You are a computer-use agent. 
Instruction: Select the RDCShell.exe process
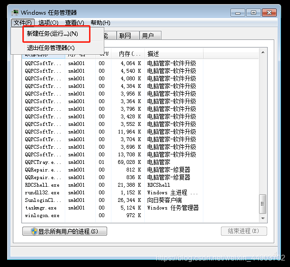[x=112, y=185]
